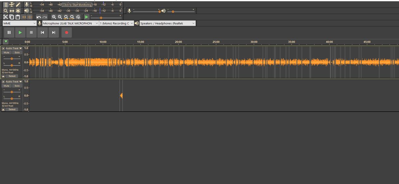The image size is (399, 184).
Task: Open the first Audio Track dropdown menu
Action: coord(14,48)
